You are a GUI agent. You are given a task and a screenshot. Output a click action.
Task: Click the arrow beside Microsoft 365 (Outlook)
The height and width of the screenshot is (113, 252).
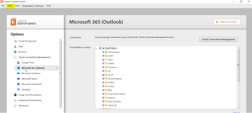click(x=57, y=68)
